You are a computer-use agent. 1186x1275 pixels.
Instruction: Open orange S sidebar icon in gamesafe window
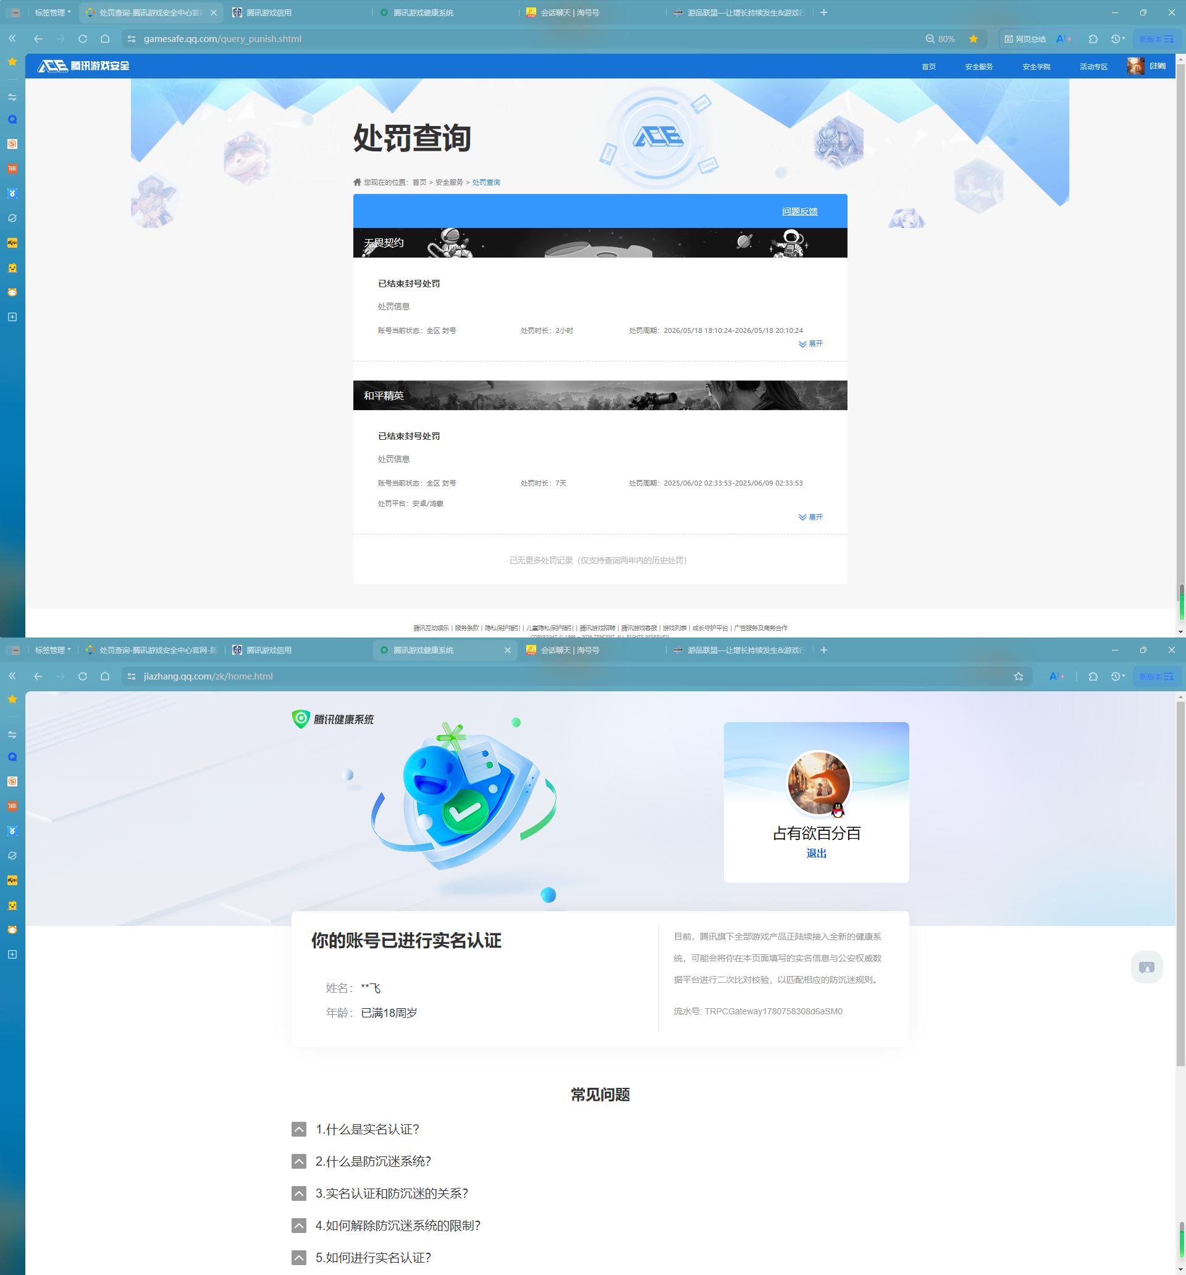coord(12,144)
